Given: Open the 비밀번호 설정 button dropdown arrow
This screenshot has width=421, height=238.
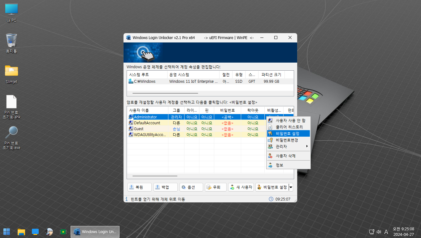Looking at the screenshot, I should click(x=291, y=187).
